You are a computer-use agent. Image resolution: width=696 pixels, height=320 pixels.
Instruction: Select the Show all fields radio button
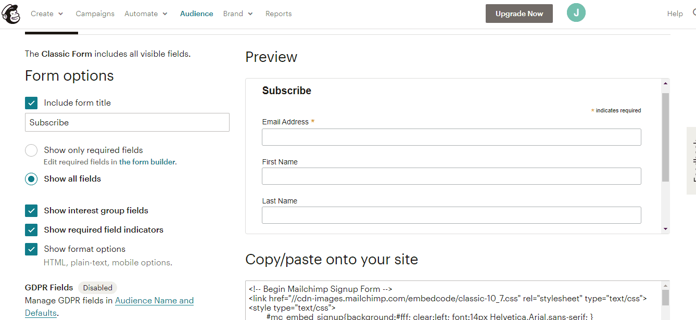pos(31,178)
